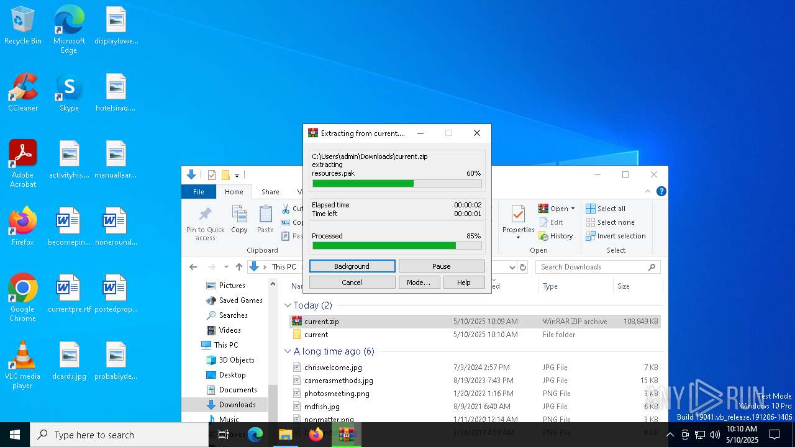The height and width of the screenshot is (447, 795).
Task: Click the Background button in extraction dialog
Action: click(x=352, y=266)
